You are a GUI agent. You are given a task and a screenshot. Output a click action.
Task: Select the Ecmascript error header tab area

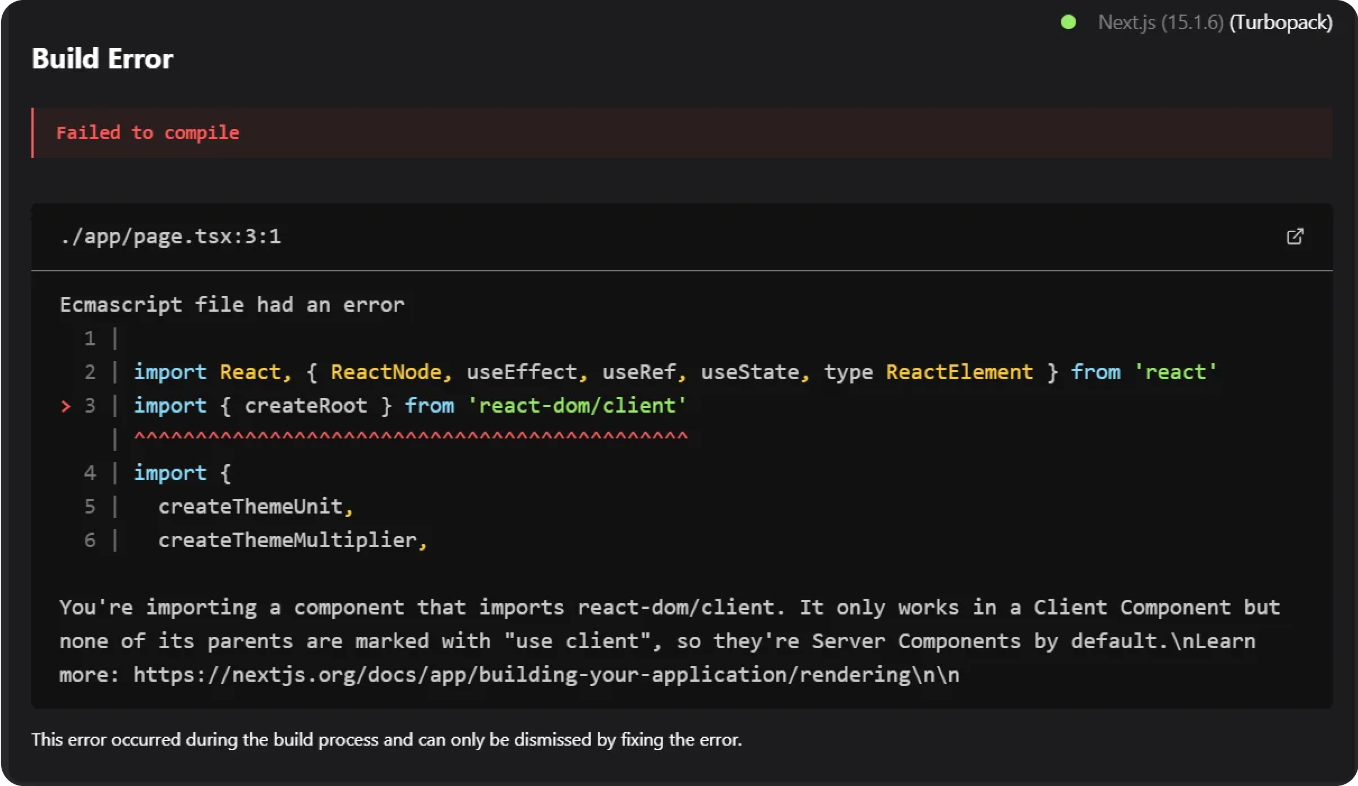tap(232, 304)
